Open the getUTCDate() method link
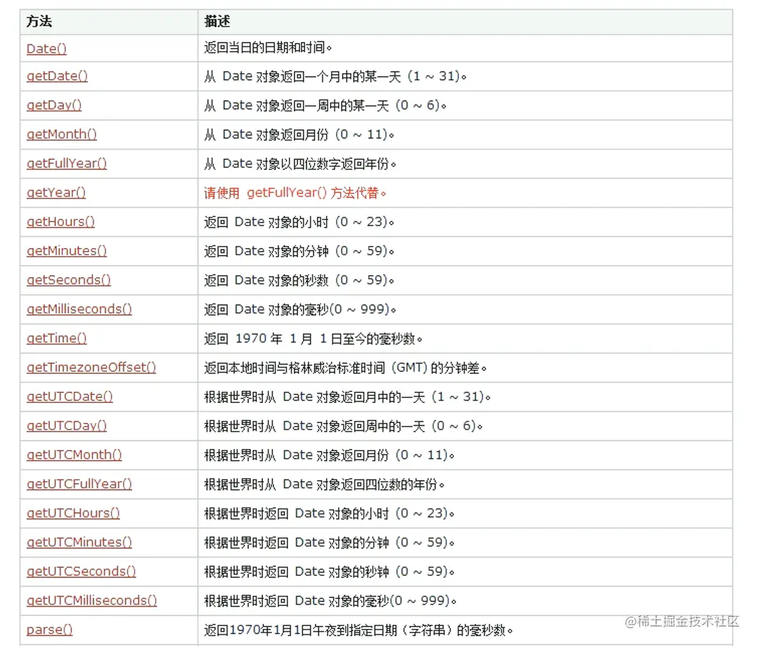 point(69,397)
